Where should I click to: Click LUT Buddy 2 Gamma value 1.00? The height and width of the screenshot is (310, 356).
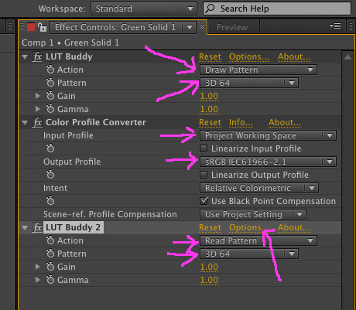[x=209, y=280]
